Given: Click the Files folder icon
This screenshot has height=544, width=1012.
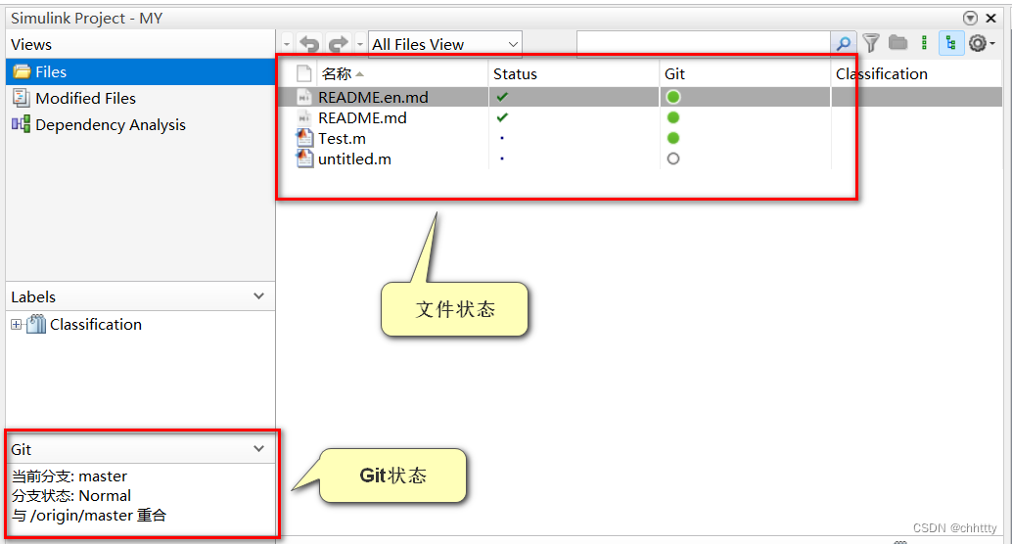Looking at the screenshot, I should coord(22,71).
